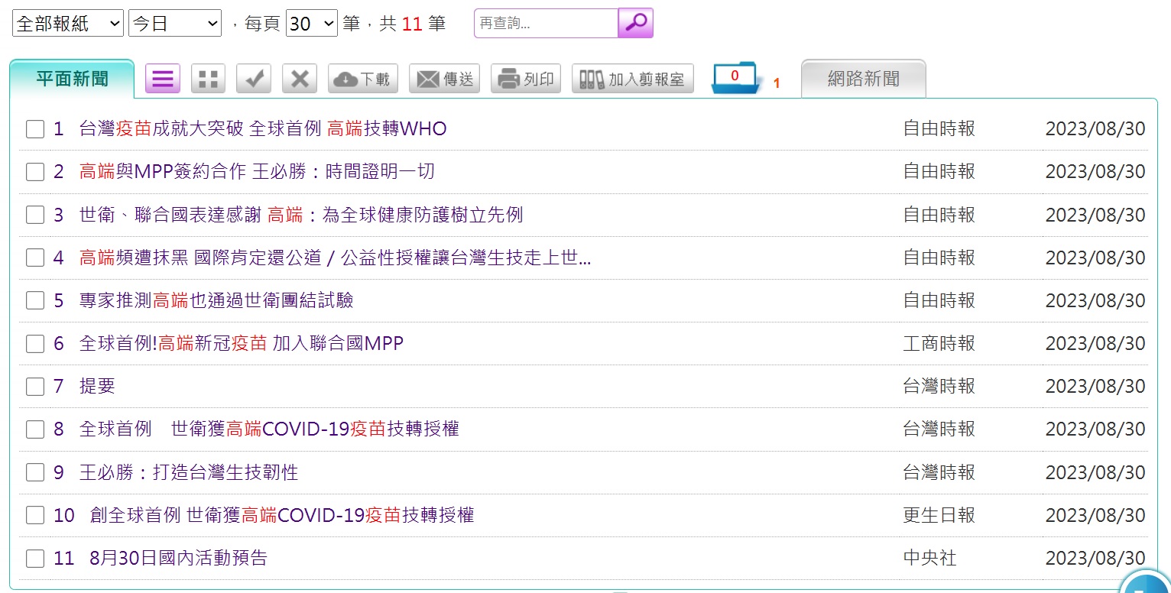Open article 全球首例!高端新冠疫苗 加入聯合國MPP
This screenshot has width=1171, height=593.
coord(242,344)
